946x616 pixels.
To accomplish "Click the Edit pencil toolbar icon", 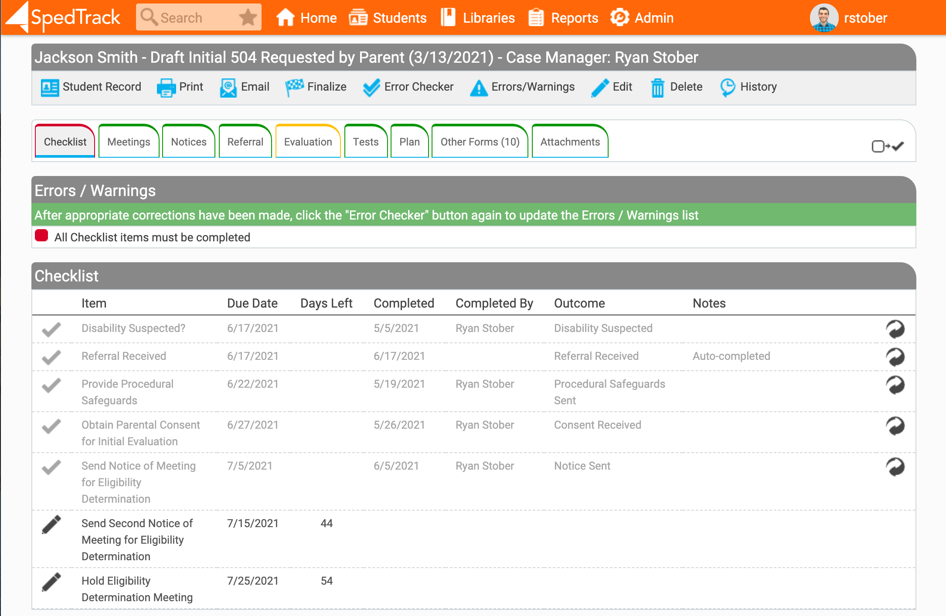I will 600,87.
